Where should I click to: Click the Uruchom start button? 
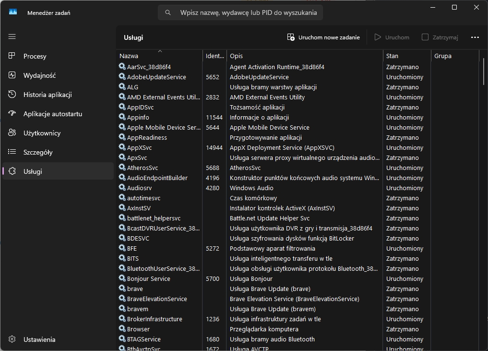click(x=392, y=37)
